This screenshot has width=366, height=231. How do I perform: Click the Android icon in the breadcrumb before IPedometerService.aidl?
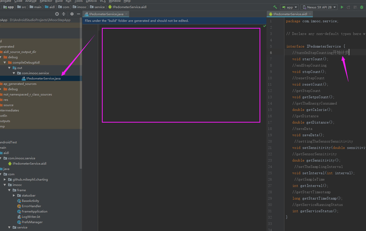[110, 7]
